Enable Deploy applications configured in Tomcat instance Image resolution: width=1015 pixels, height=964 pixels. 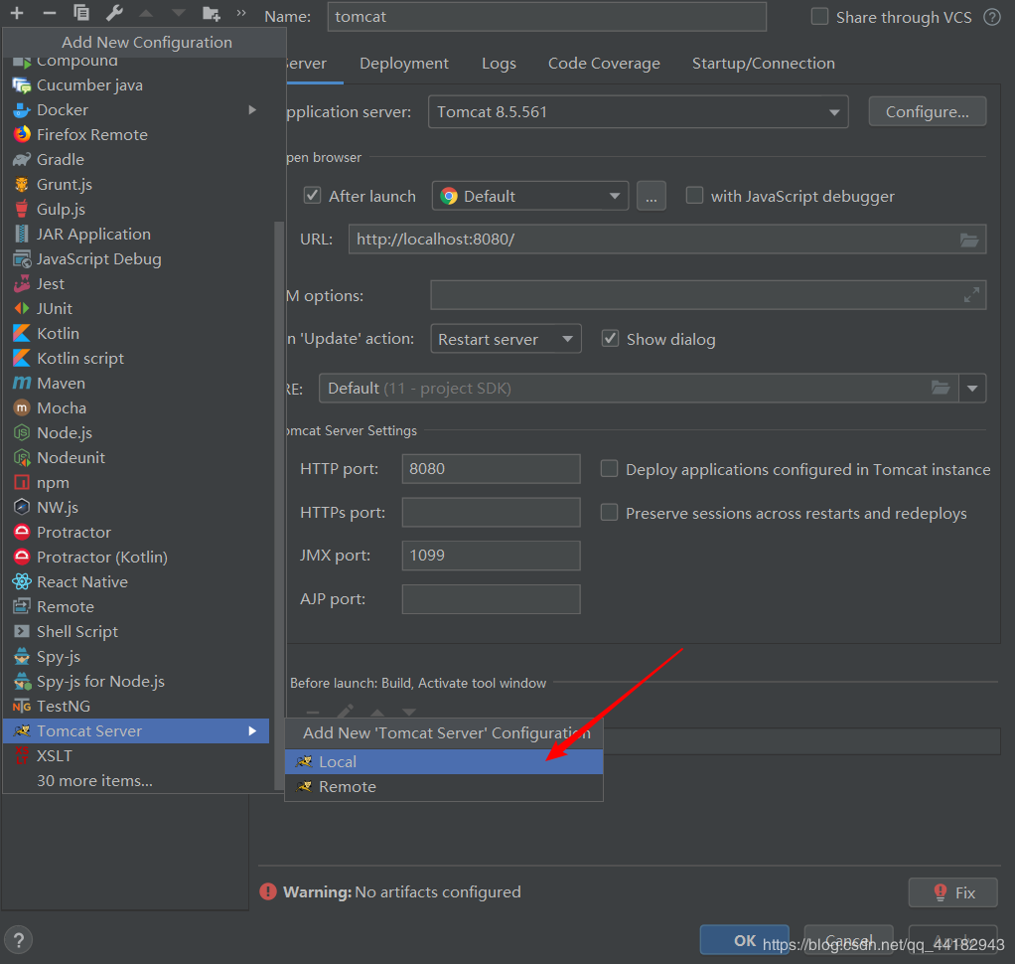609,468
